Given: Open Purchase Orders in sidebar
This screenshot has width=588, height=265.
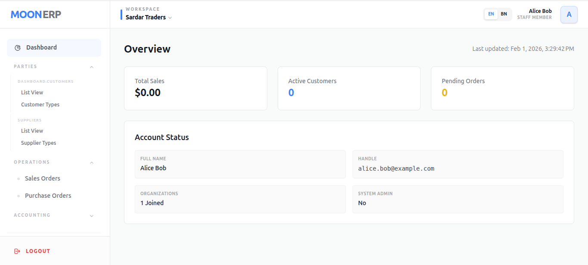Looking at the screenshot, I should pos(48,196).
